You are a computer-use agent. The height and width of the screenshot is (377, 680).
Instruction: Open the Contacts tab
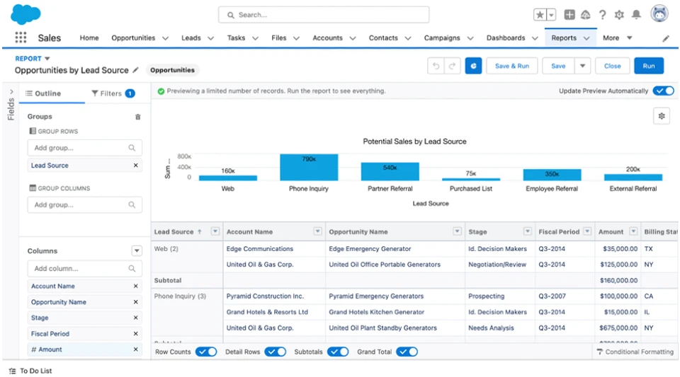click(x=383, y=38)
